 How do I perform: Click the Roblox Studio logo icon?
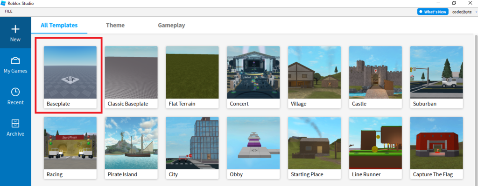pos(4,3)
